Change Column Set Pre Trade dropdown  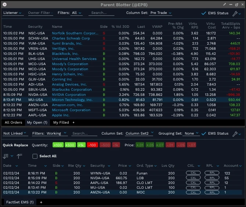(x=161, y=13)
